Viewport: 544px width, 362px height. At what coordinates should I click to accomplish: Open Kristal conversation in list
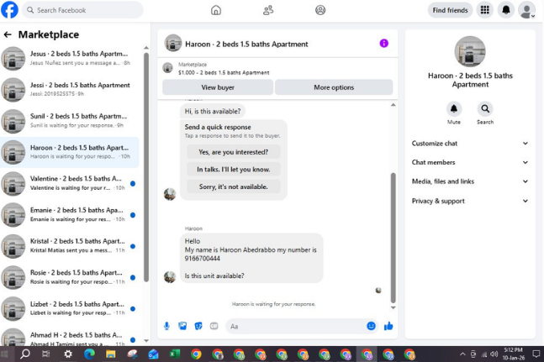pyautogui.click(x=70, y=246)
